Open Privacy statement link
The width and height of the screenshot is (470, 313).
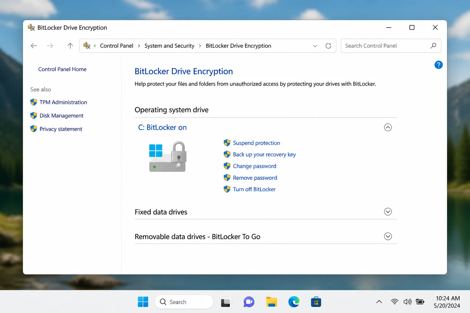(x=61, y=129)
